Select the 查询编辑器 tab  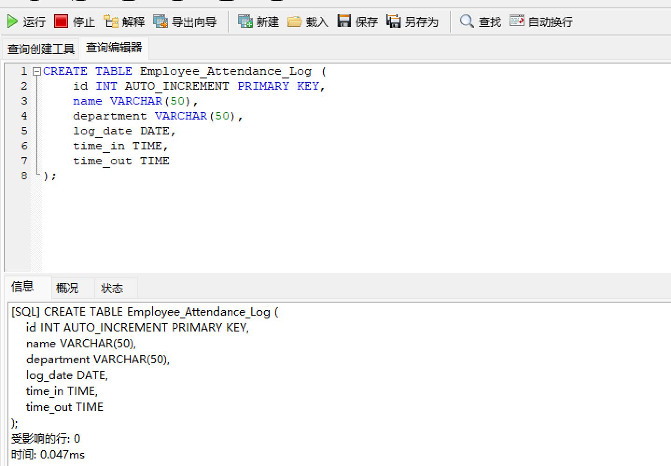click(x=113, y=48)
